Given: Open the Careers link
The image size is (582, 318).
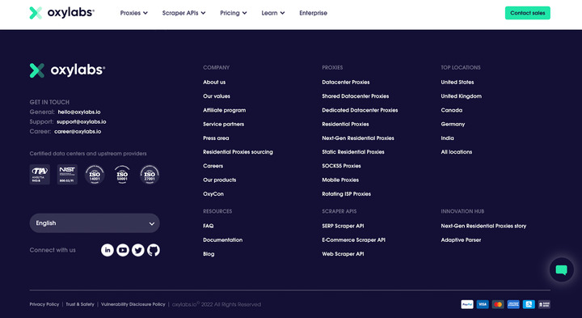Looking at the screenshot, I should [x=213, y=166].
